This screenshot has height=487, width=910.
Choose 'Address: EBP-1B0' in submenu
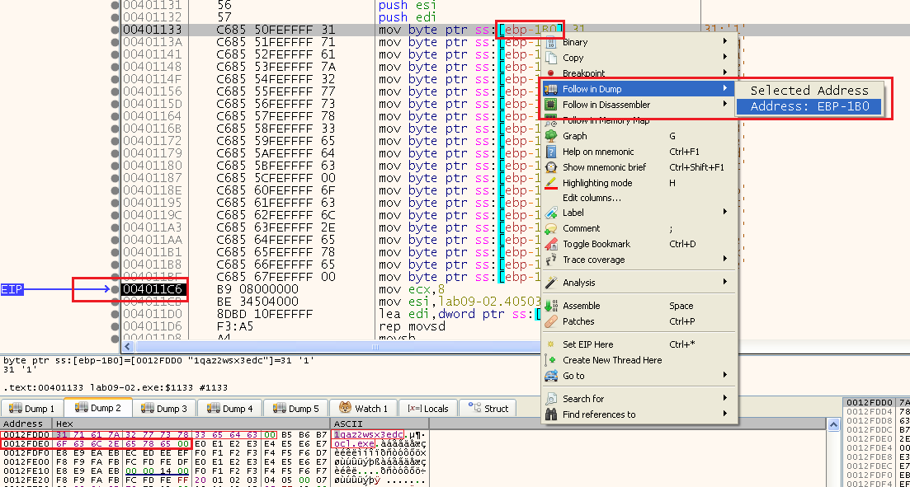coord(808,107)
